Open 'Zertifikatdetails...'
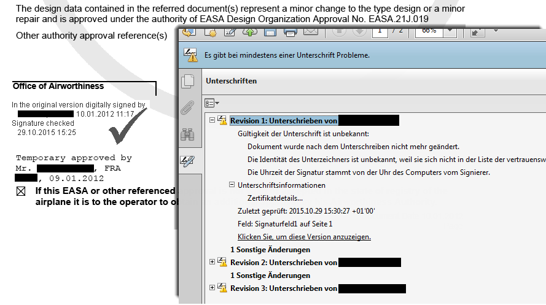Screen dimensions: 546x305 coord(275,198)
